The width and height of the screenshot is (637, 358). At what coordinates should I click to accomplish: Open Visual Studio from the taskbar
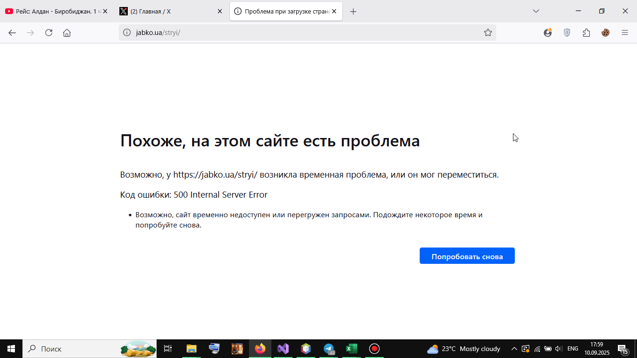283,349
